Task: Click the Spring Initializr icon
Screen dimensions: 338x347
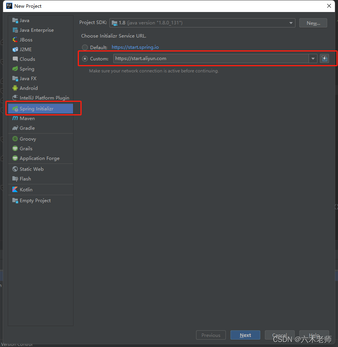Action: (15, 109)
